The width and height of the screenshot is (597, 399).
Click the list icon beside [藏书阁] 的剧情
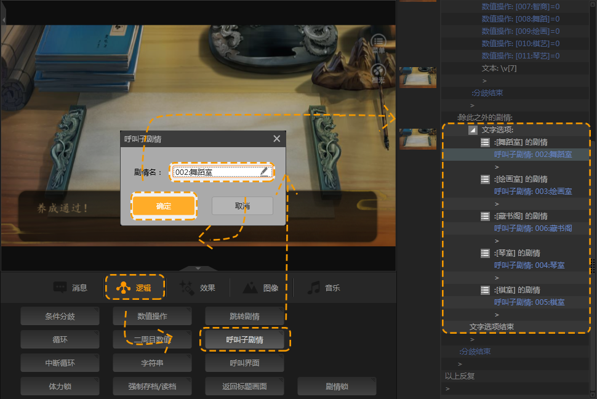485,216
